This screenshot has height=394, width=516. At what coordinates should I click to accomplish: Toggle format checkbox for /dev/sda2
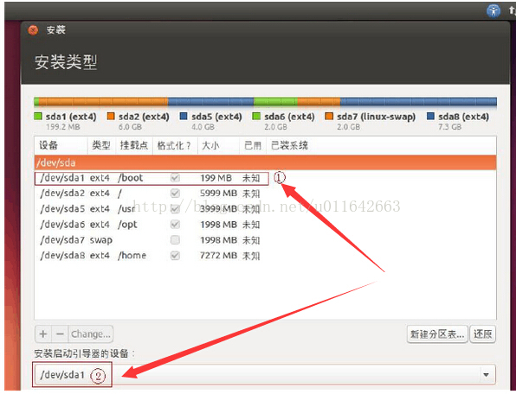pos(175,193)
